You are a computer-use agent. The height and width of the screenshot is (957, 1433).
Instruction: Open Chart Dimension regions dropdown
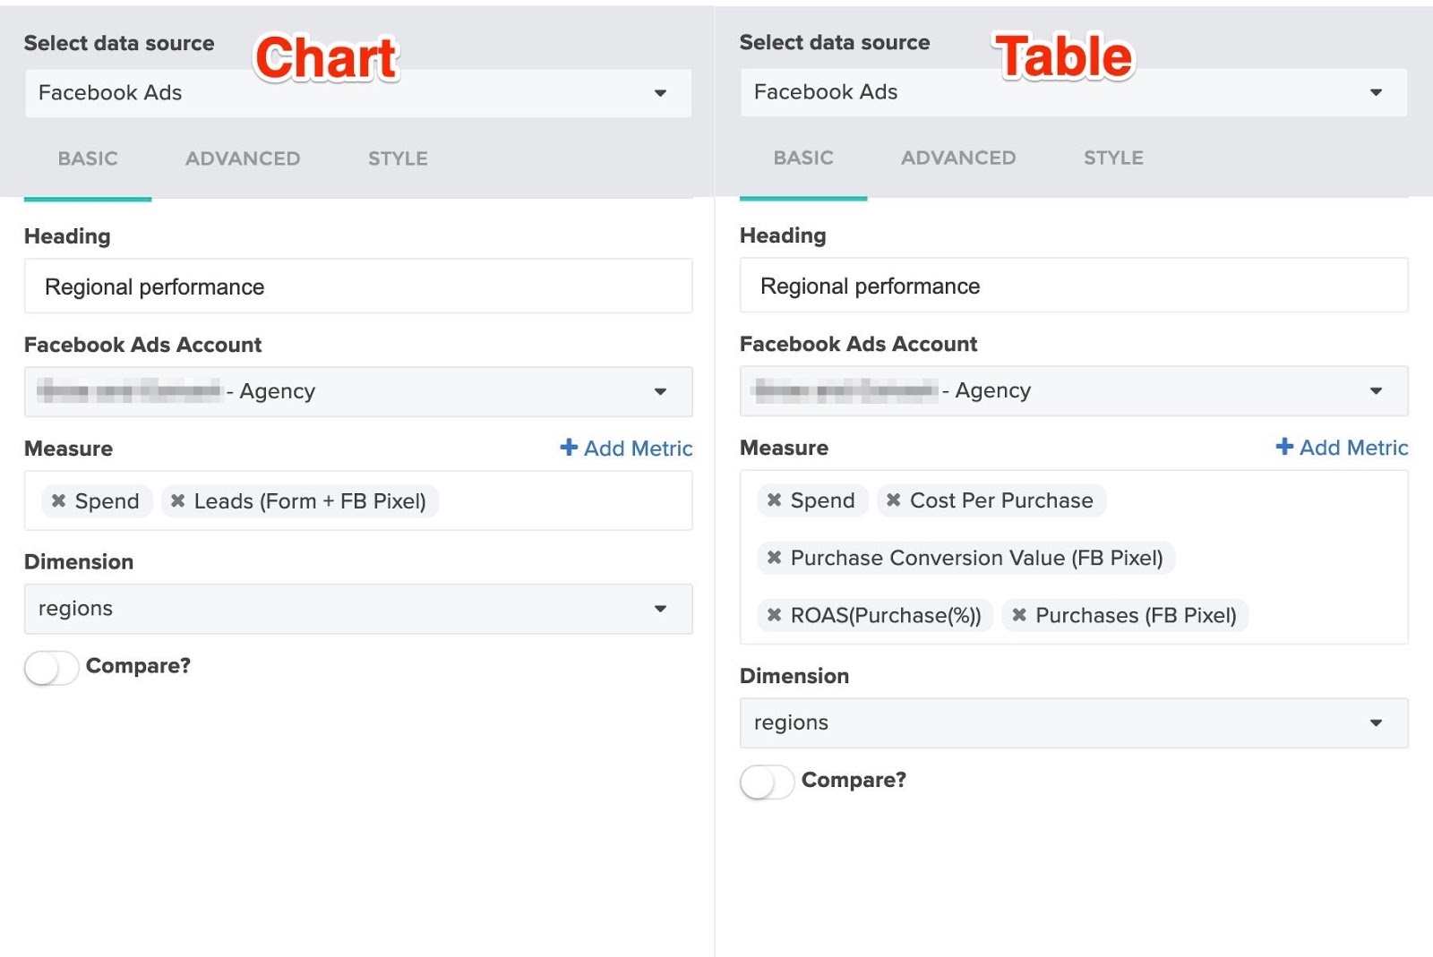358,609
